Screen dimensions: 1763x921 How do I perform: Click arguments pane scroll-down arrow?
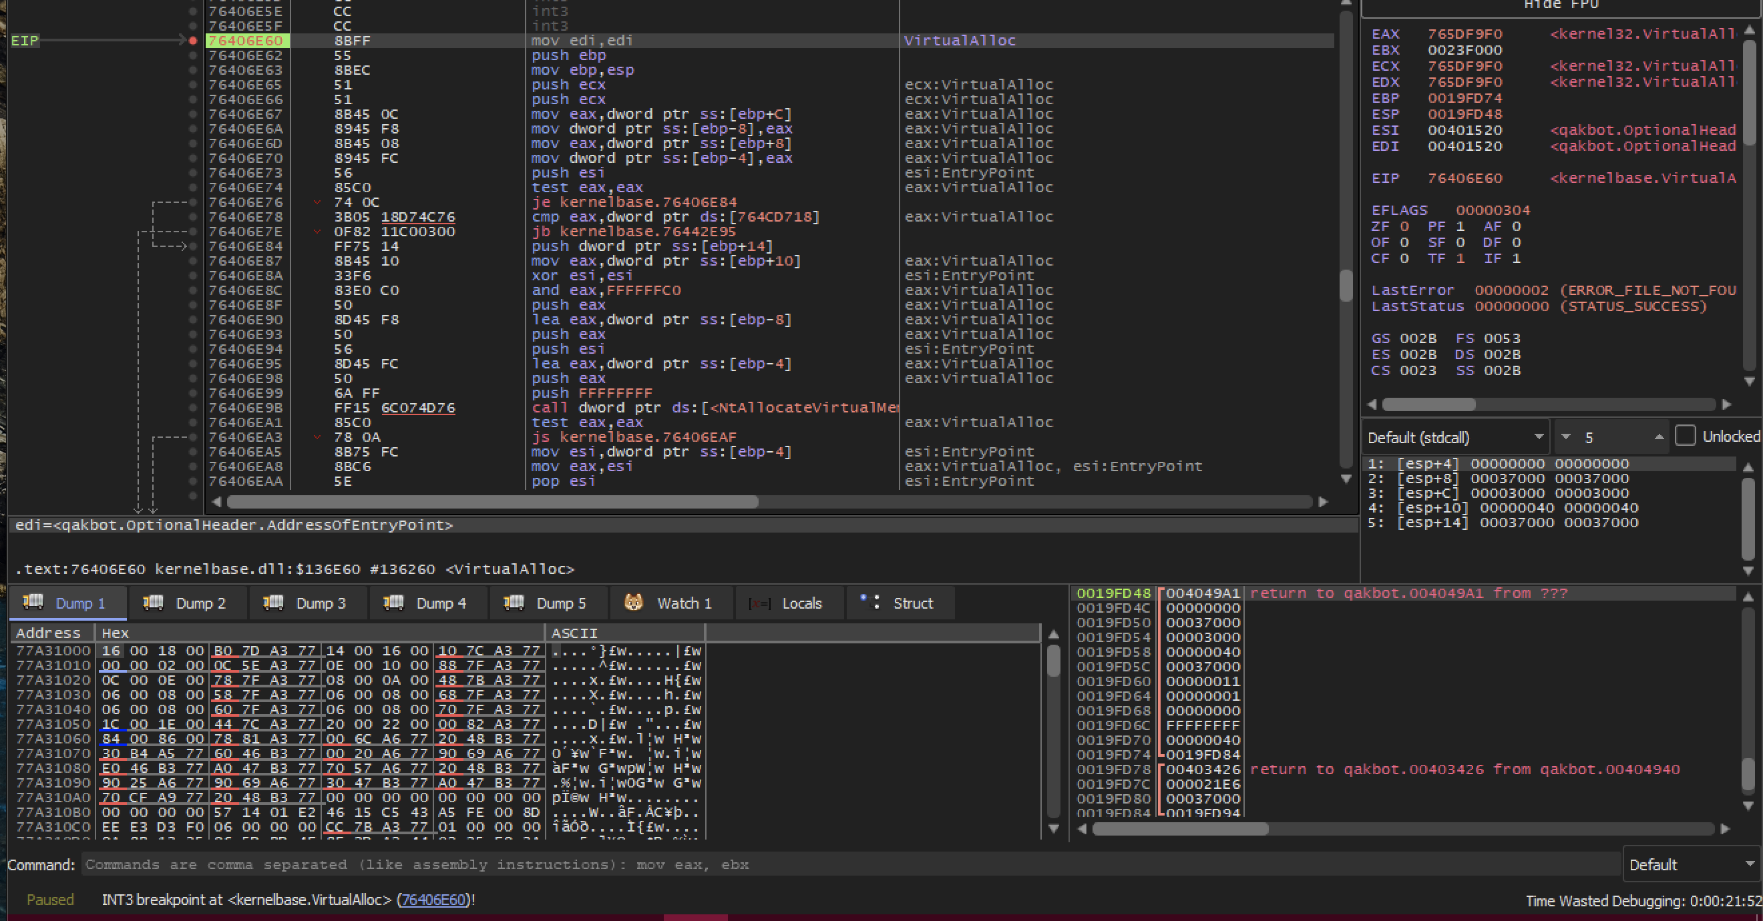1748,571
